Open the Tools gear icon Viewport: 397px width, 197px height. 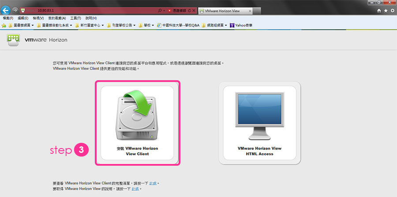(x=393, y=11)
